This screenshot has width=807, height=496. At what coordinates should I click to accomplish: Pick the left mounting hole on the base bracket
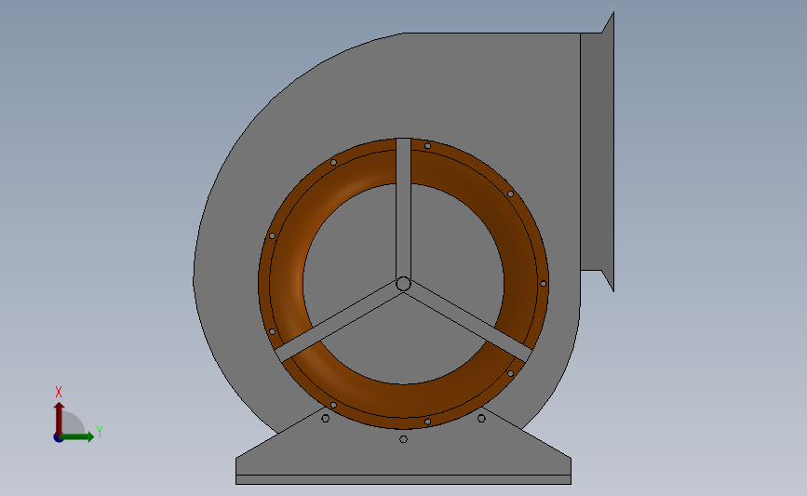click(x=325, y=419)
